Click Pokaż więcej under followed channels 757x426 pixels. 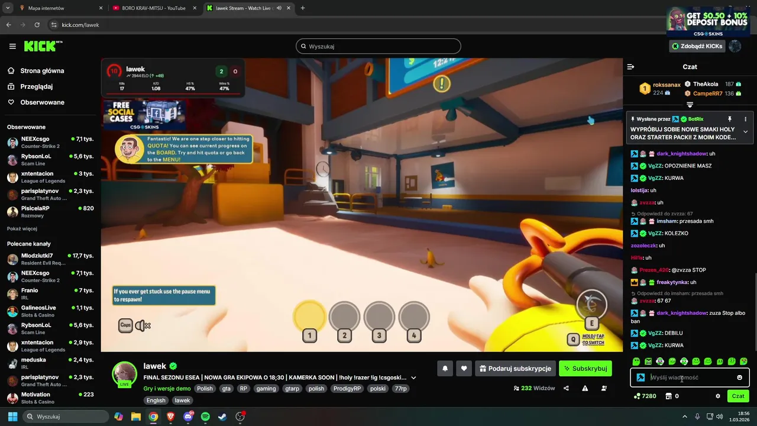pyautogui.click(x=22, y=229)
